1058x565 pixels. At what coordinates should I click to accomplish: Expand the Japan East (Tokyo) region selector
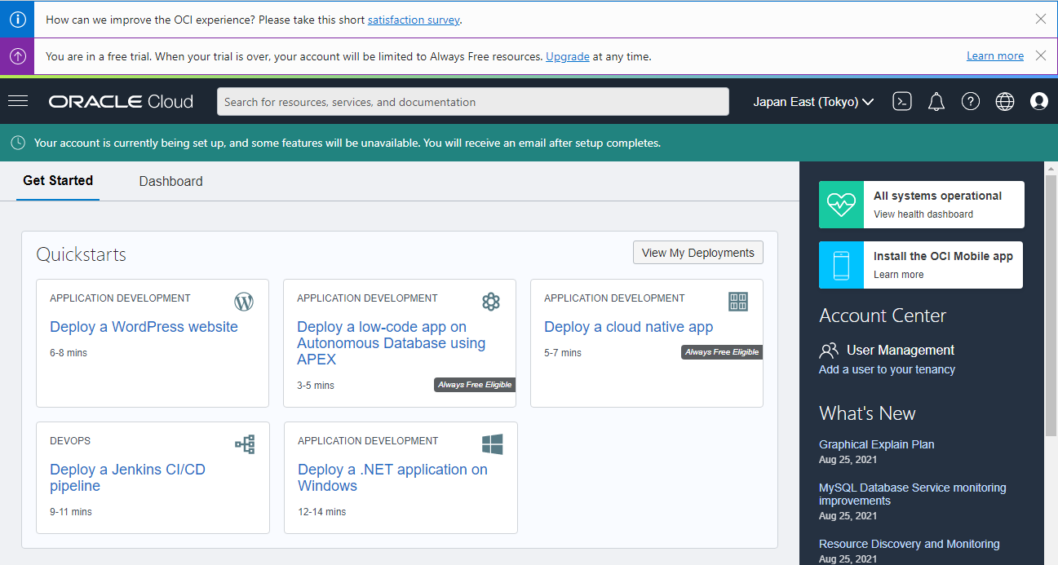813,102
